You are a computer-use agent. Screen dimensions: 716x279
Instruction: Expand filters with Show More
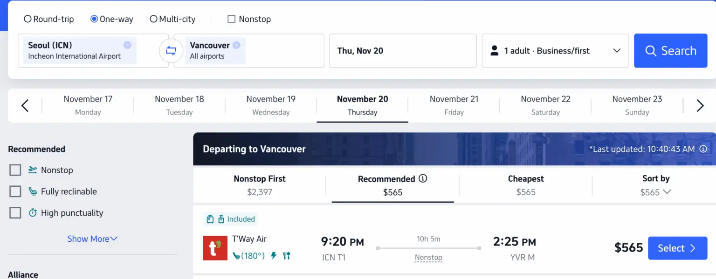[x=92, y=238]
